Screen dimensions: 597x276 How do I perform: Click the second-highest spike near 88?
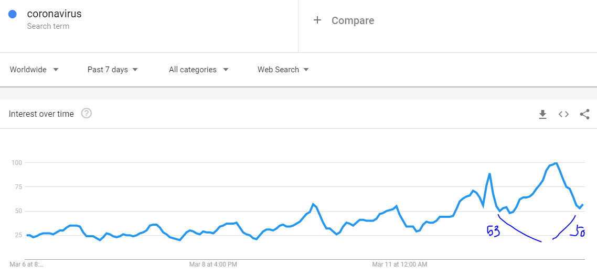(x=489, y=174)
